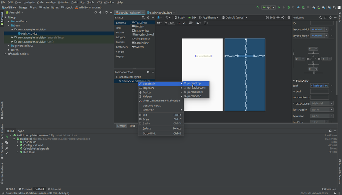
Task: Toggle the view options eye icon
Action: pos(159,23)
